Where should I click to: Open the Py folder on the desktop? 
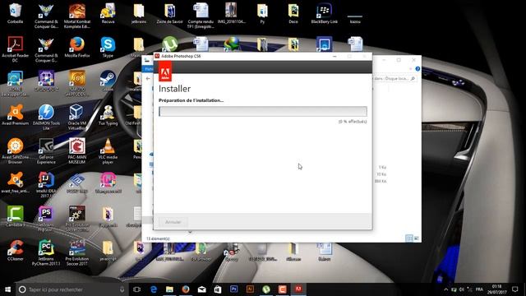(x=262, y=13)
